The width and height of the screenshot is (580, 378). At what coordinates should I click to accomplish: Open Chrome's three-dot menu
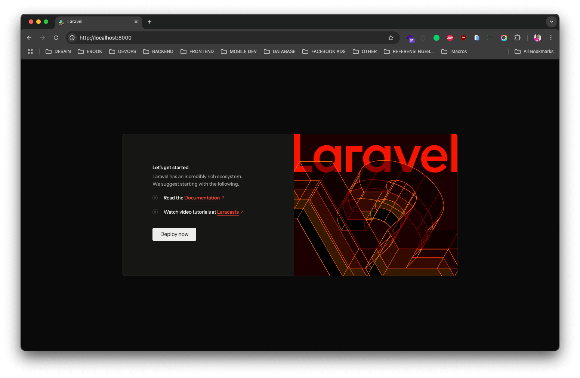pyautogui.click(x=551, y=38)
